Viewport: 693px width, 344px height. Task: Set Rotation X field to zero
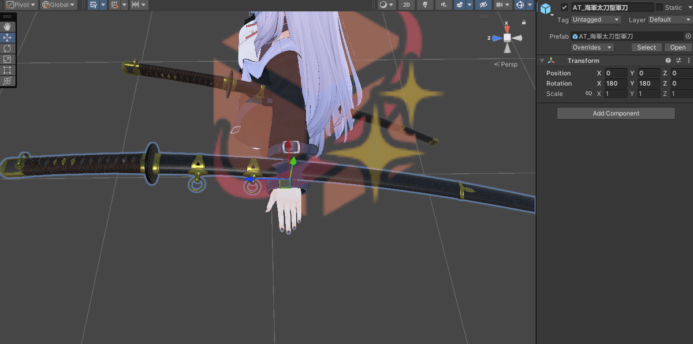615,83
